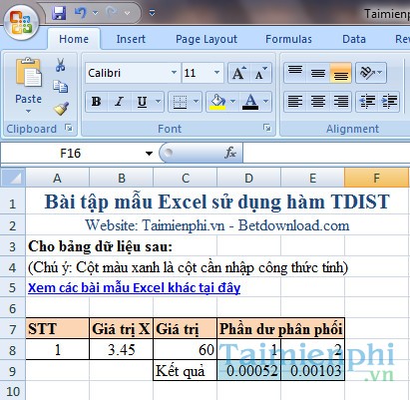Image resolution: width=410 pixels, height=400 pixels.
Task: Click the Paste clipboard icon
Action: [x=29, y=73]
